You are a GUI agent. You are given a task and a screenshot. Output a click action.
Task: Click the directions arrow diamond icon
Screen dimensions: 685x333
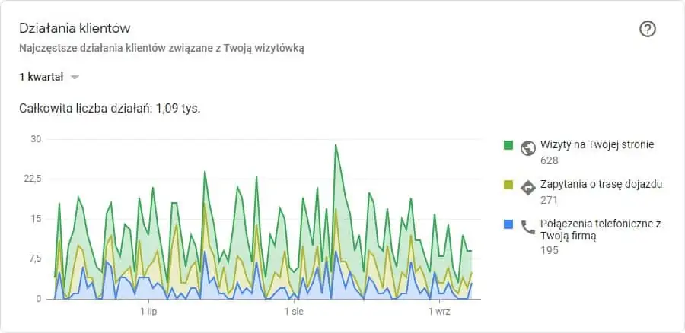(x=528, y=188)
